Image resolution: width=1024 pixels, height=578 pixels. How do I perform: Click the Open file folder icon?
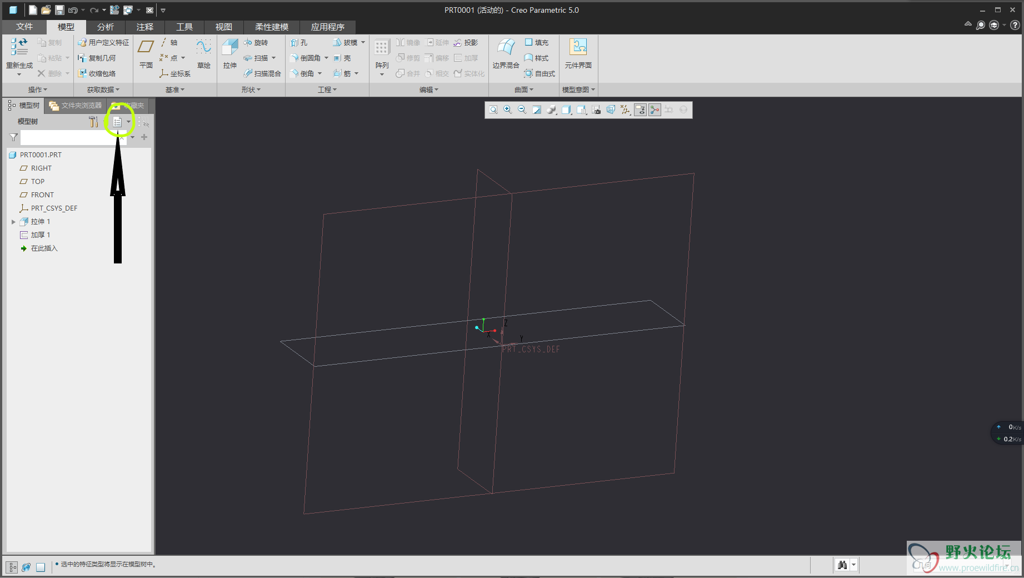click(46, 10)
